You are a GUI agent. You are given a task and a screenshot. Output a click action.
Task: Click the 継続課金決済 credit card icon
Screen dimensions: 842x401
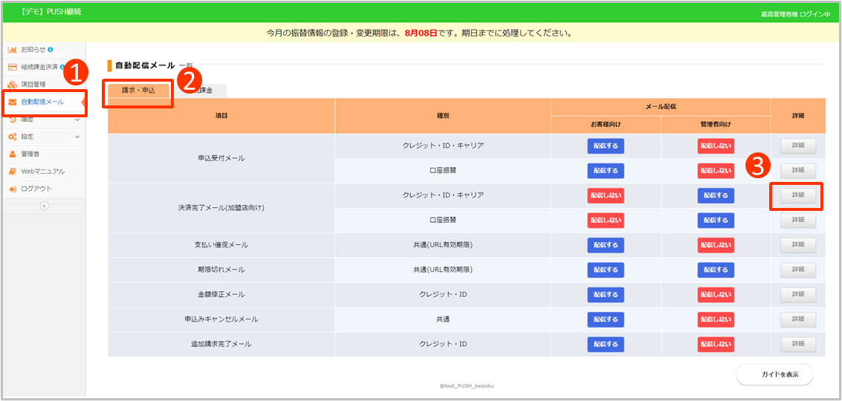pyautogui.click(x=12, y=67)
